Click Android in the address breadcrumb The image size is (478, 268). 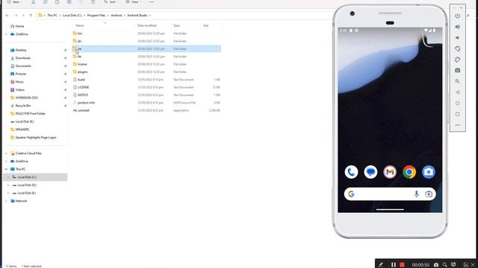pyautogui.click(x=117, y=15)
